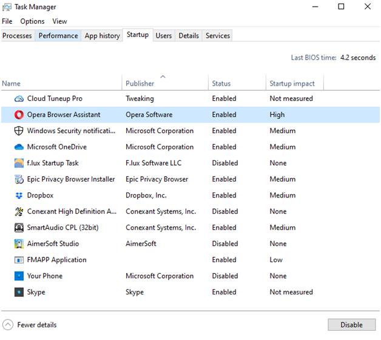Sort list by Publisher column header

coord(140,84)
